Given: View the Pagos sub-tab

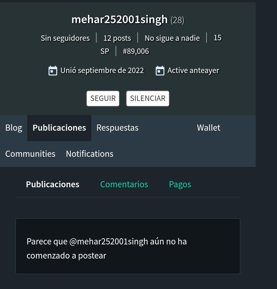Looking at the screenshot, I should tap(180, 184).
